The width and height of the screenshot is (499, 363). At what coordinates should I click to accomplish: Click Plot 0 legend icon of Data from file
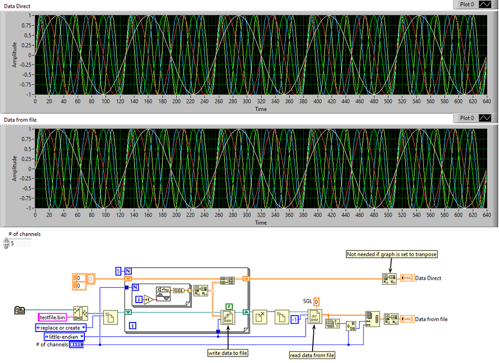[x=486, y=118]
